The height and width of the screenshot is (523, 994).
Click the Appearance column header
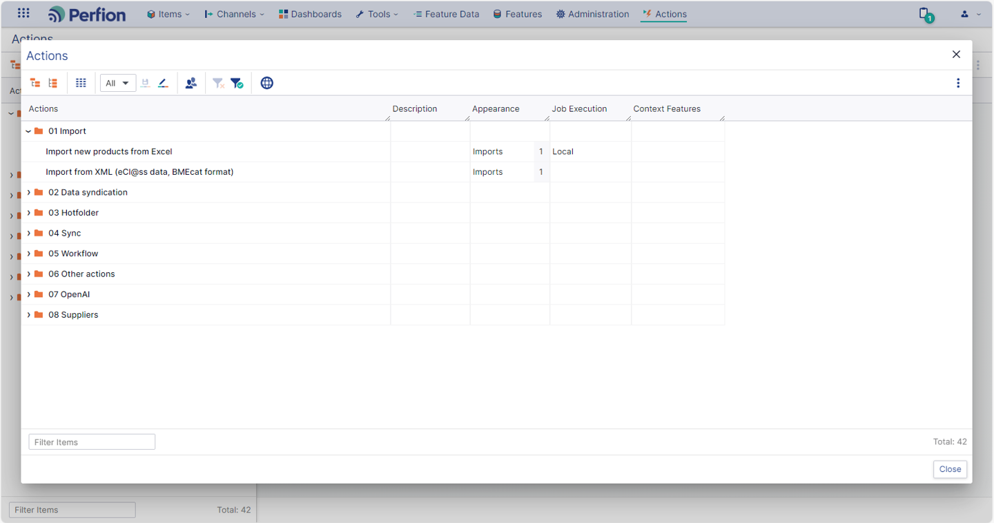pyautogui.click(x=509, y=108)
